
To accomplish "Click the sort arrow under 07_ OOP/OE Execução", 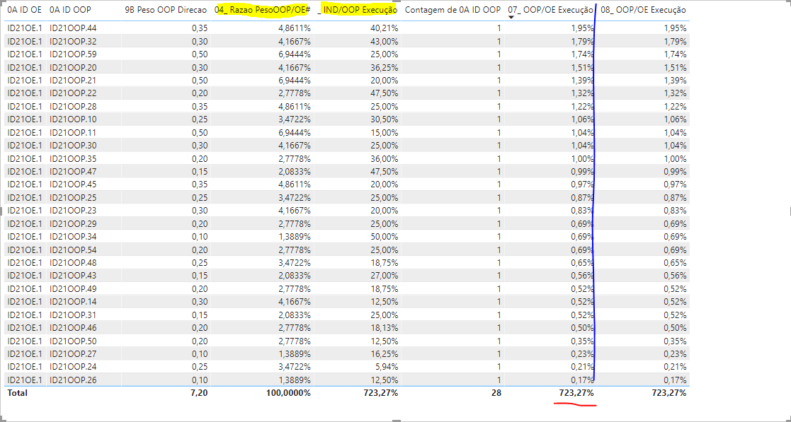I will coord(511,18).
